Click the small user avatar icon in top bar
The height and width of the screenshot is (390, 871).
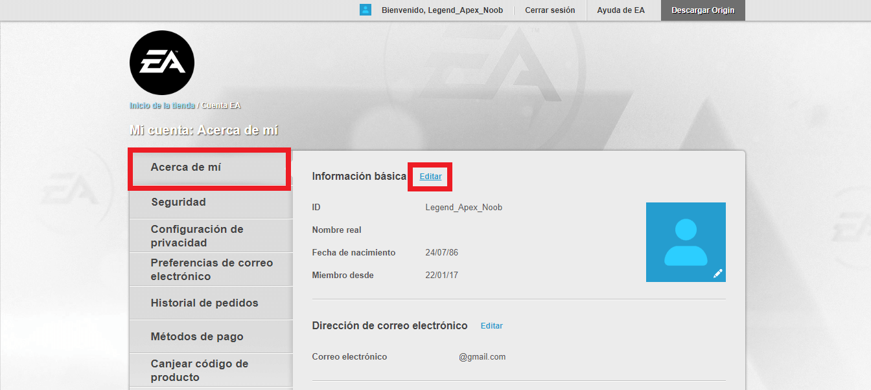pos(366,10)
